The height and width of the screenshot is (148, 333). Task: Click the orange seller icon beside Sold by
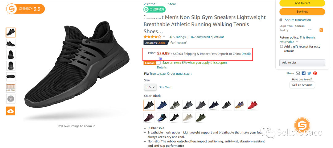tap(321, 30)
